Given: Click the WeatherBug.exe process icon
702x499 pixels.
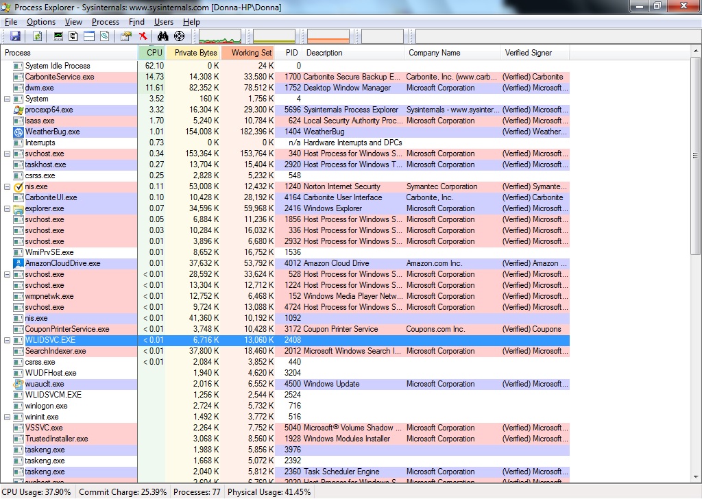Looking at the screenshot, I should [x=19, y=132].
